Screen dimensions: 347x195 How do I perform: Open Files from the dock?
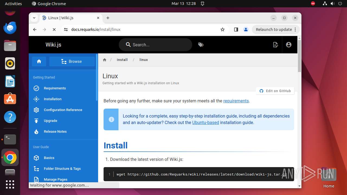tap(10, 45)
